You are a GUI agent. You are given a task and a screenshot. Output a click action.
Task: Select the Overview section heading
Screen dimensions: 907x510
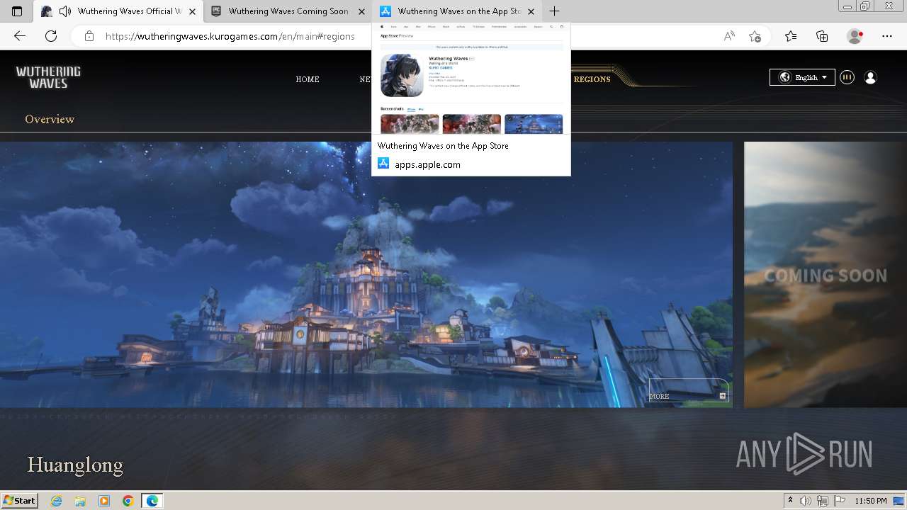click(50, 119)
